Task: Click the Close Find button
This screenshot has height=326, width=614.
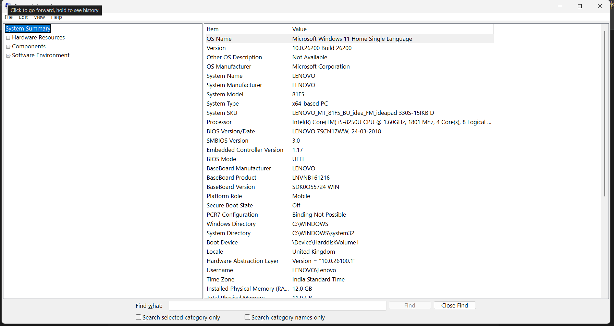Action: (x=455, y=305)
